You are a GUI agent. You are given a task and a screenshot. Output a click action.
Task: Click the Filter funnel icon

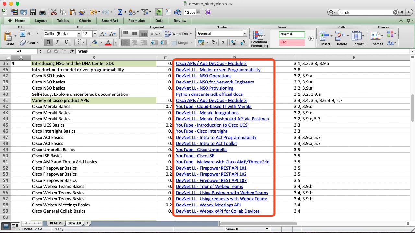(x=145, y=12)
